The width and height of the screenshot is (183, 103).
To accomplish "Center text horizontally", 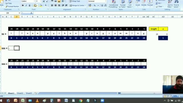I will click(55, 5).
